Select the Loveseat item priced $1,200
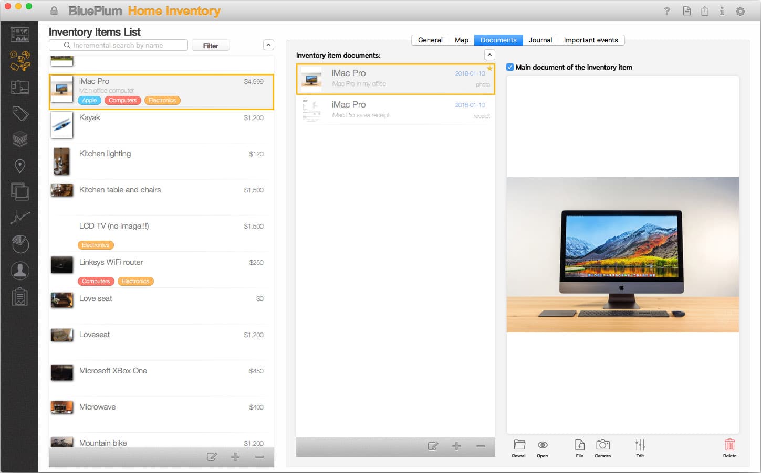Viewport: 761px width, 473px height. coord(162,342)
